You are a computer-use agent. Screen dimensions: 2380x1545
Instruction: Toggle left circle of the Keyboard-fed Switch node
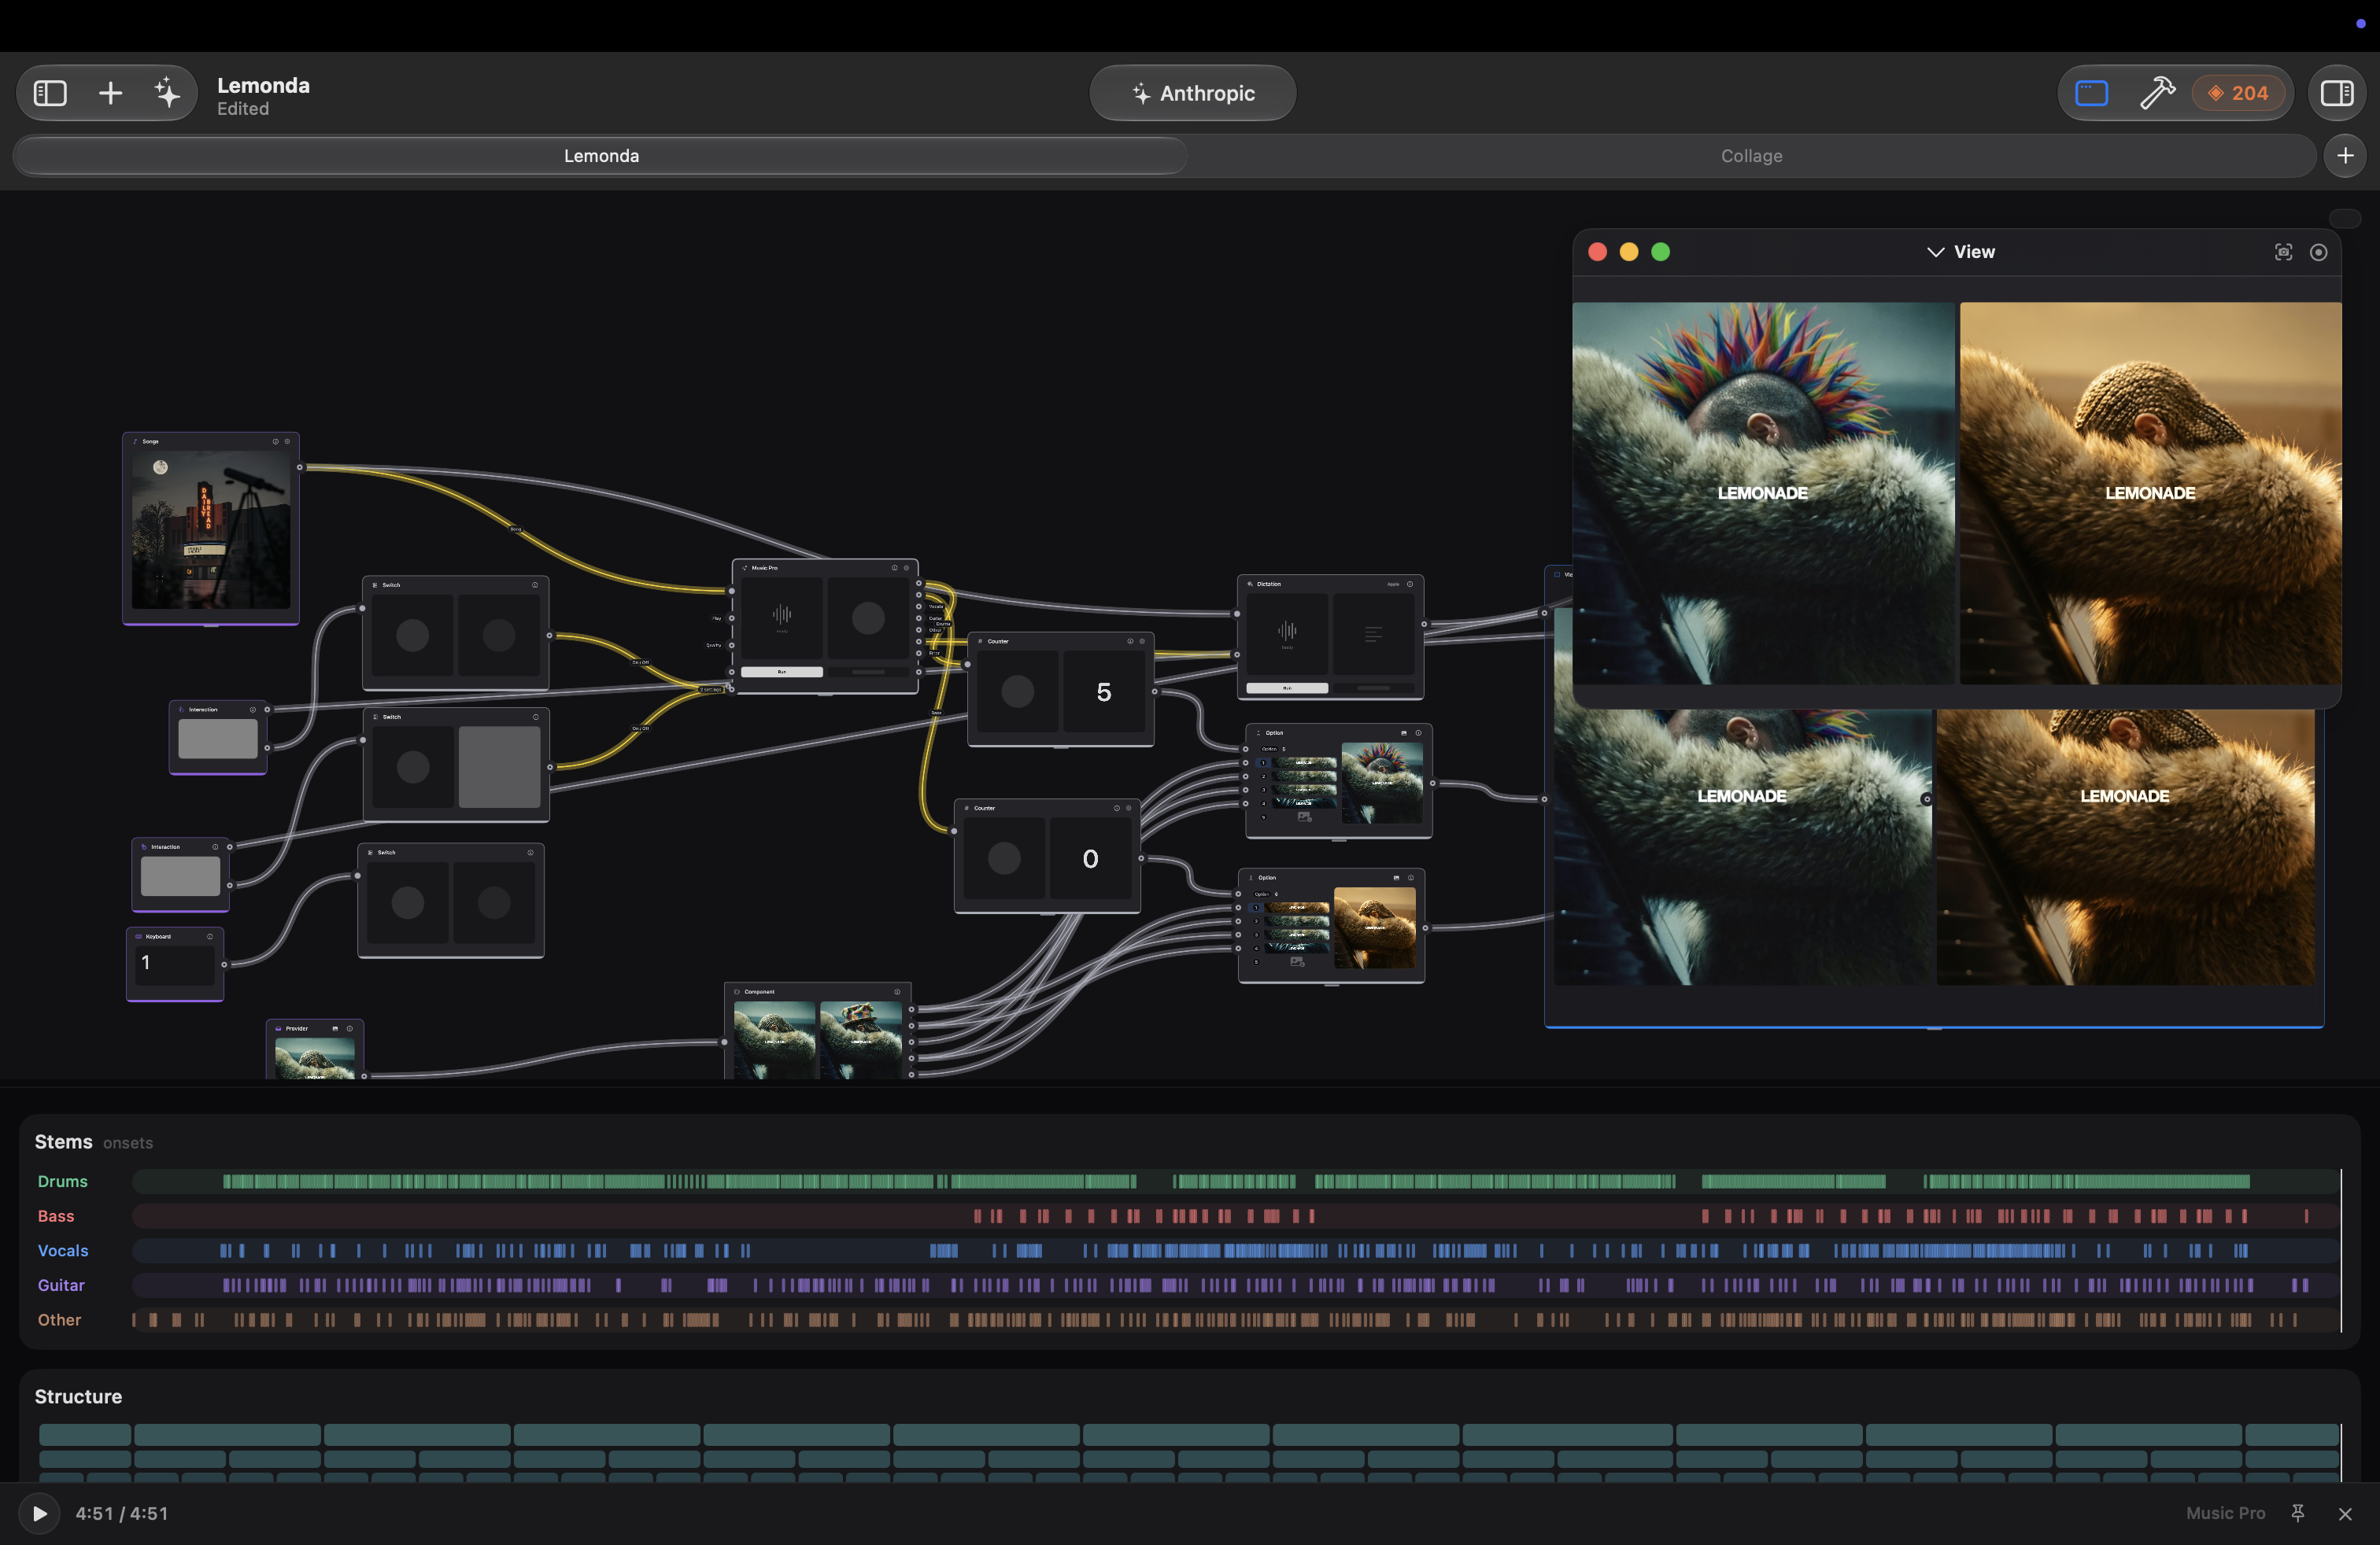[x=408, y=902]
